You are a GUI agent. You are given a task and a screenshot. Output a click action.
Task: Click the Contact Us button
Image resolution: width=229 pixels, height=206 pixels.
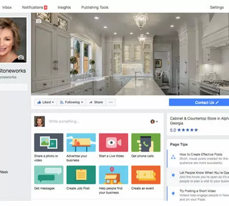click(199, 102)
